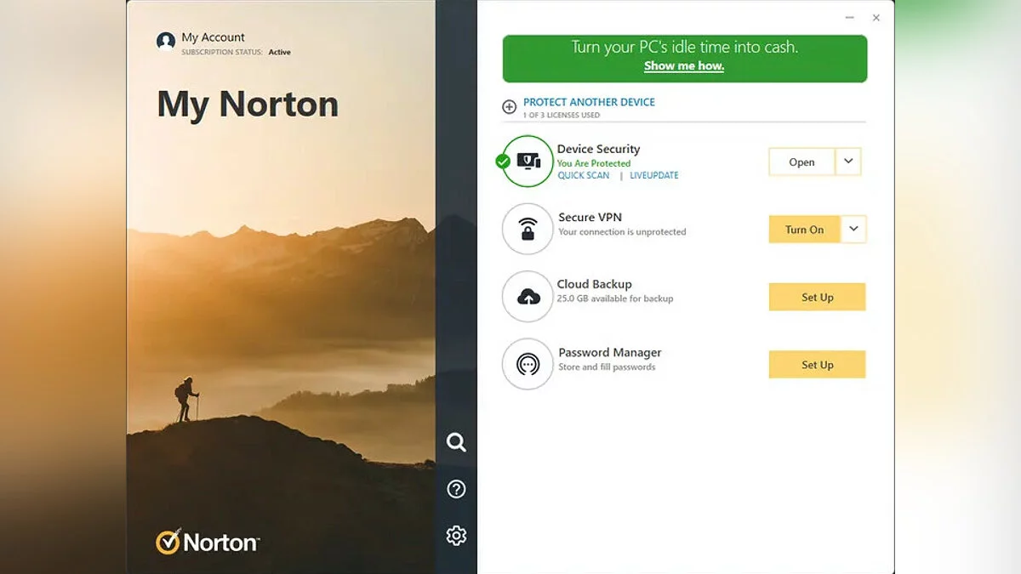Click the 'My Norton' heading

(x=248, y=105)
